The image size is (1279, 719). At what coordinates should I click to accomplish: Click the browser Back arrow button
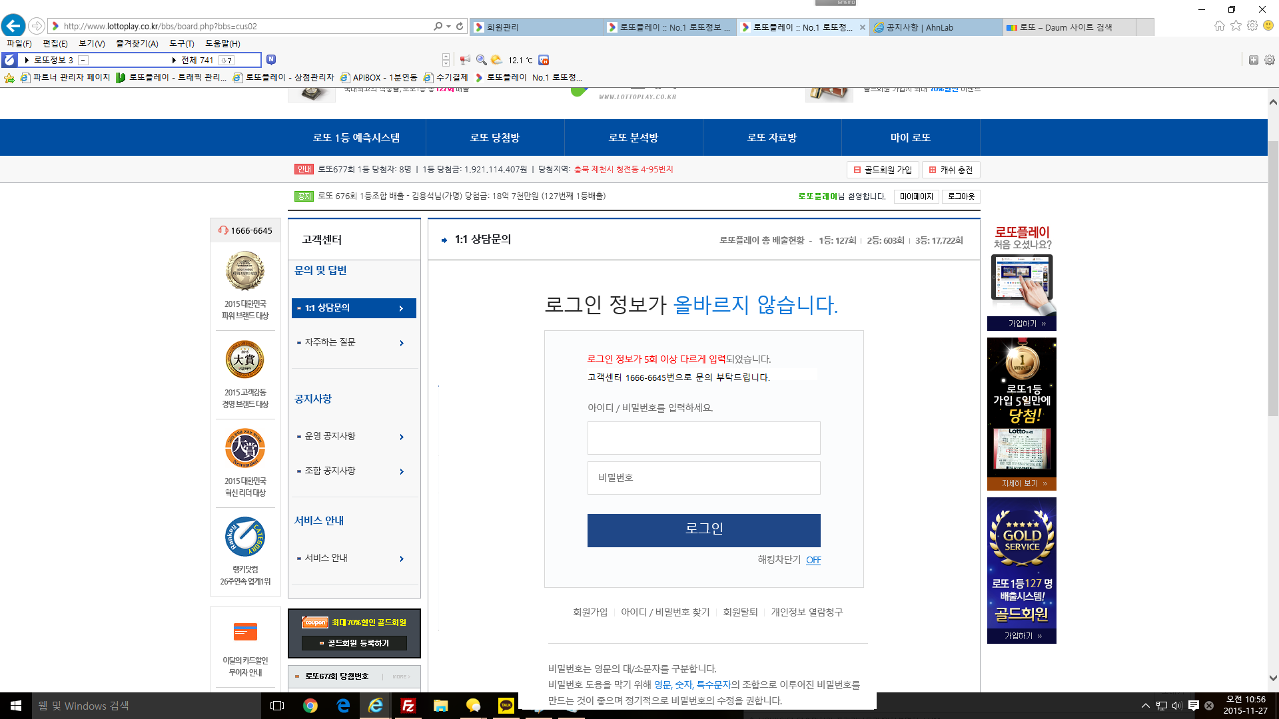[x=13, y=26]
